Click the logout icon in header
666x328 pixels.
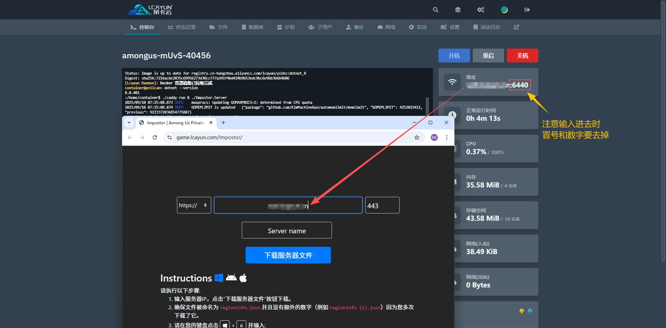pyautogui.click(x=527, y=10)
